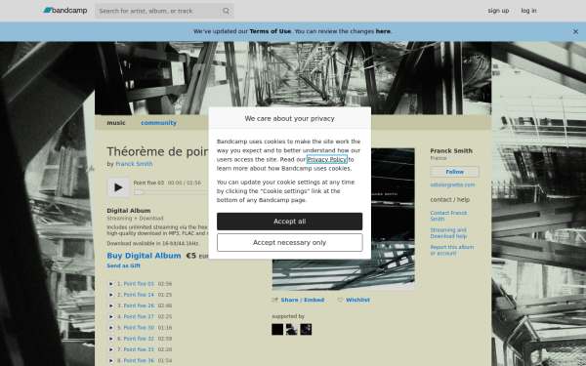Open Share / Embed link text
This screenshot has width=586, height=366.
point(303,300)
